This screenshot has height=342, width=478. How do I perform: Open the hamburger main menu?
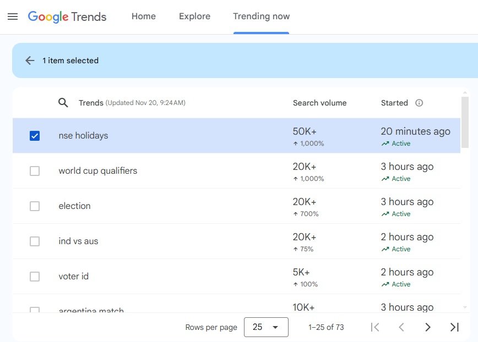pyautogui.click(x=13, y=16)
